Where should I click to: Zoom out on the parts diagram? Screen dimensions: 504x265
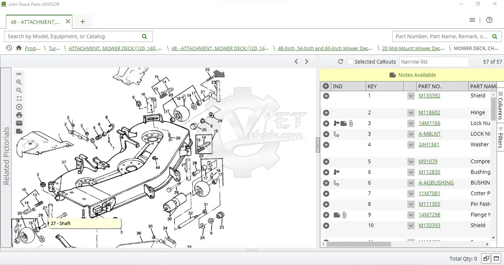tap(19, 91)
